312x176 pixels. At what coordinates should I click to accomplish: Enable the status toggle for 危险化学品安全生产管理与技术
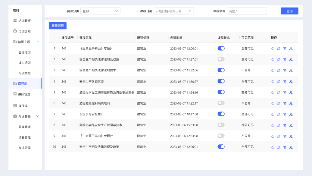tap(221, 125)
